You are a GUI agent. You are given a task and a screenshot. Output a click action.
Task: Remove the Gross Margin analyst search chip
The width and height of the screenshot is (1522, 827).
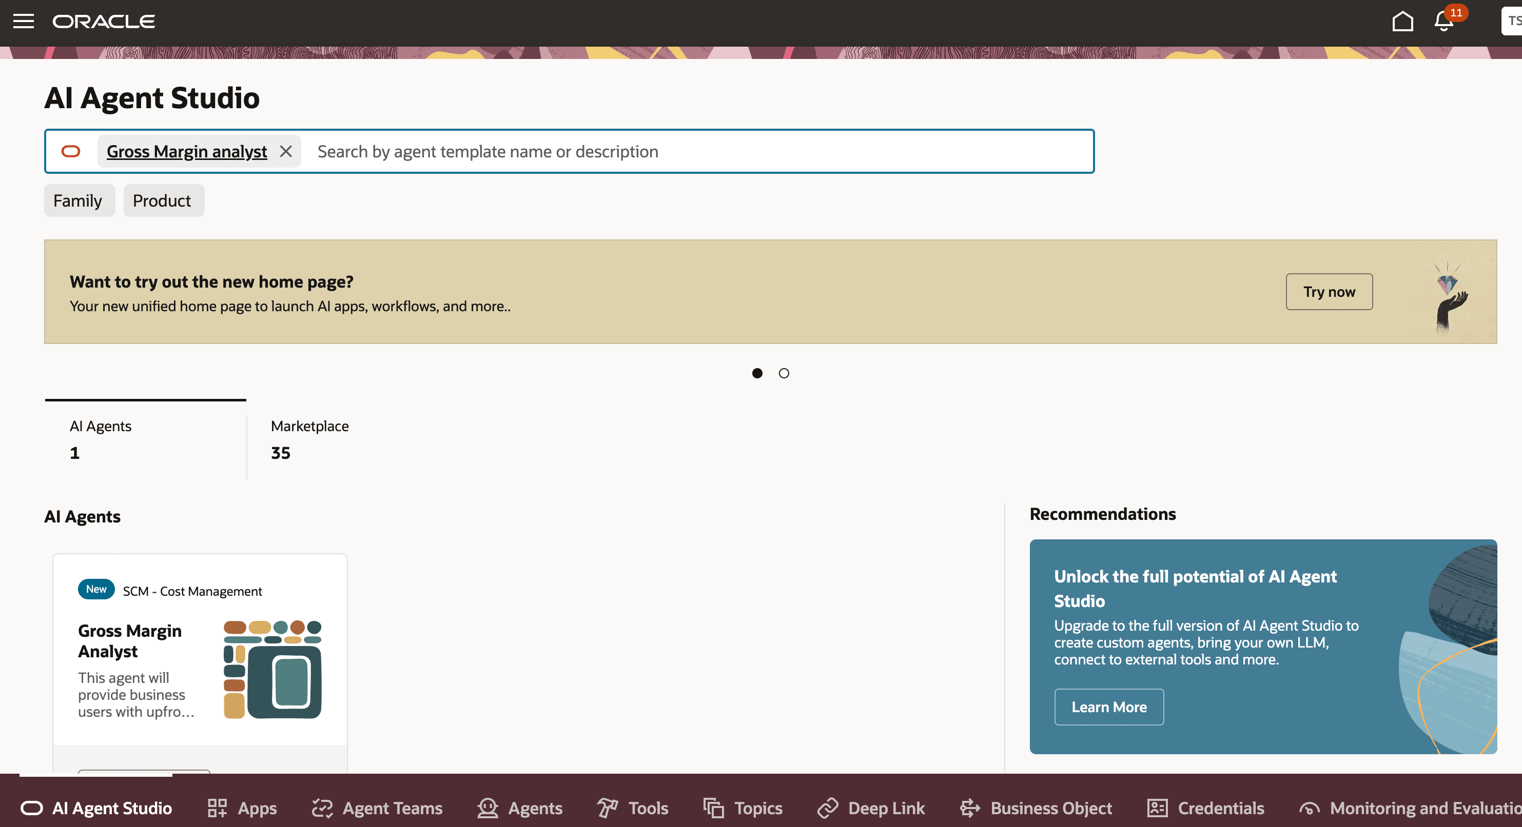pos(286,151)
